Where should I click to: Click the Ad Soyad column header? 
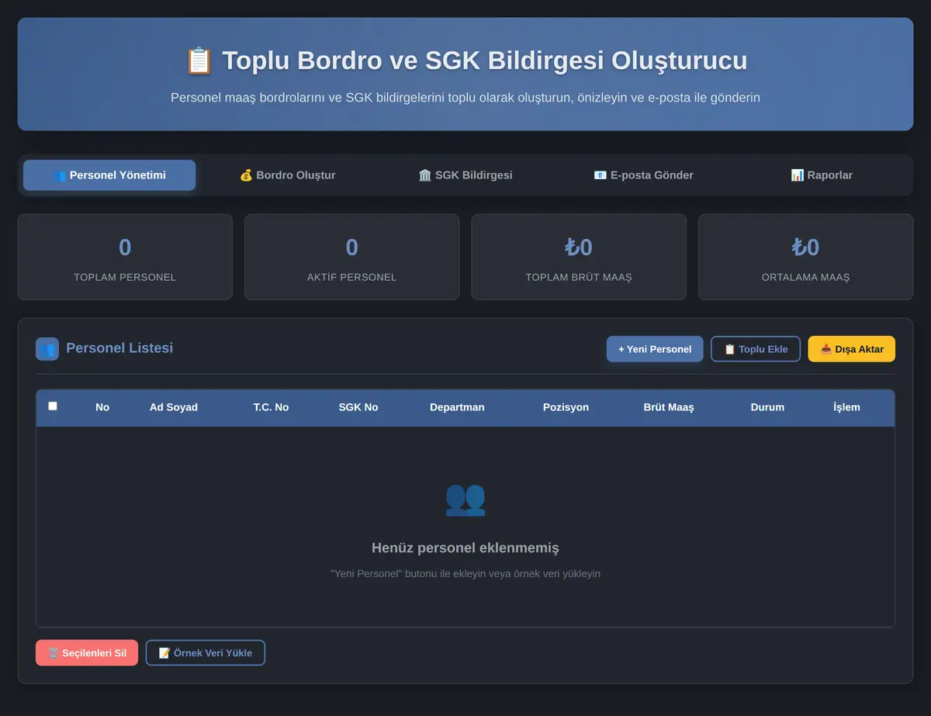pos(174,407)
